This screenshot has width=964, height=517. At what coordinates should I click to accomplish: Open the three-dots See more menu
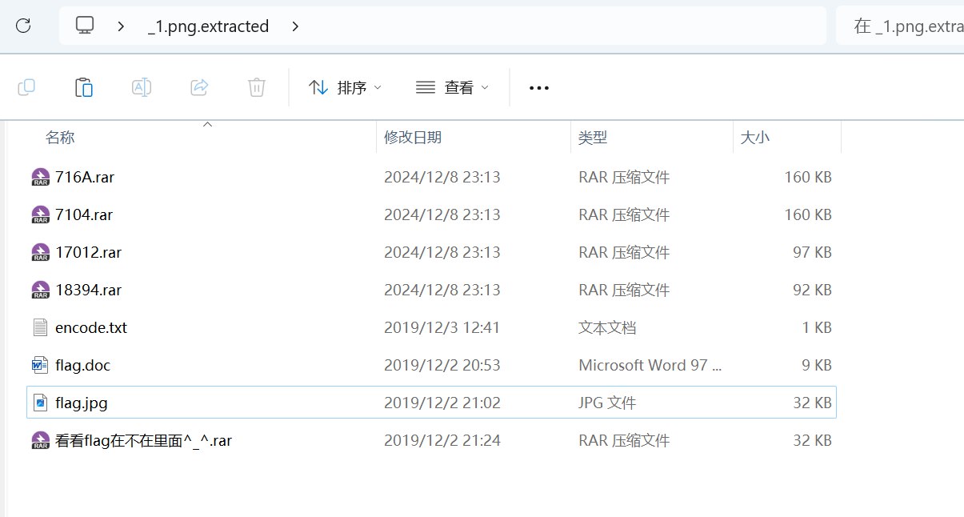coord(539,88)
